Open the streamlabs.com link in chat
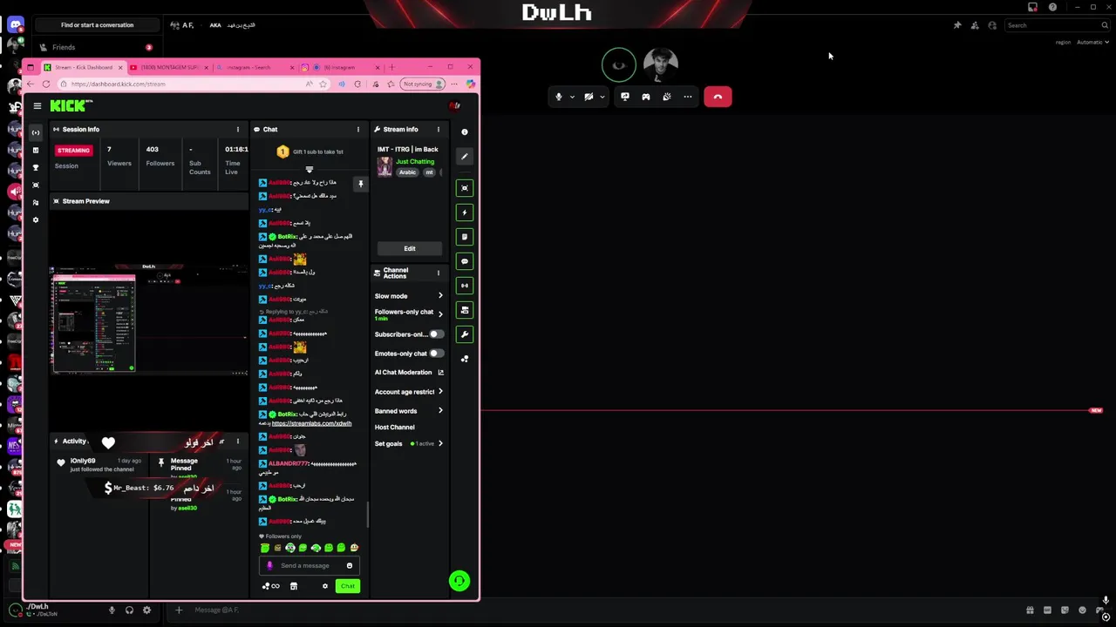The width and height of the screenshot is (1116, 627). tap(311, 423)
